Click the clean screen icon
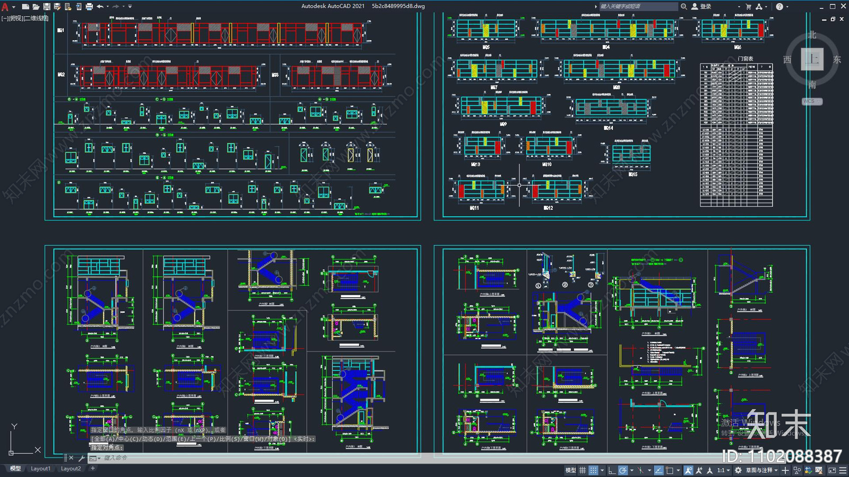This screenshot has height=477, width=849. [x=832, y=470]
